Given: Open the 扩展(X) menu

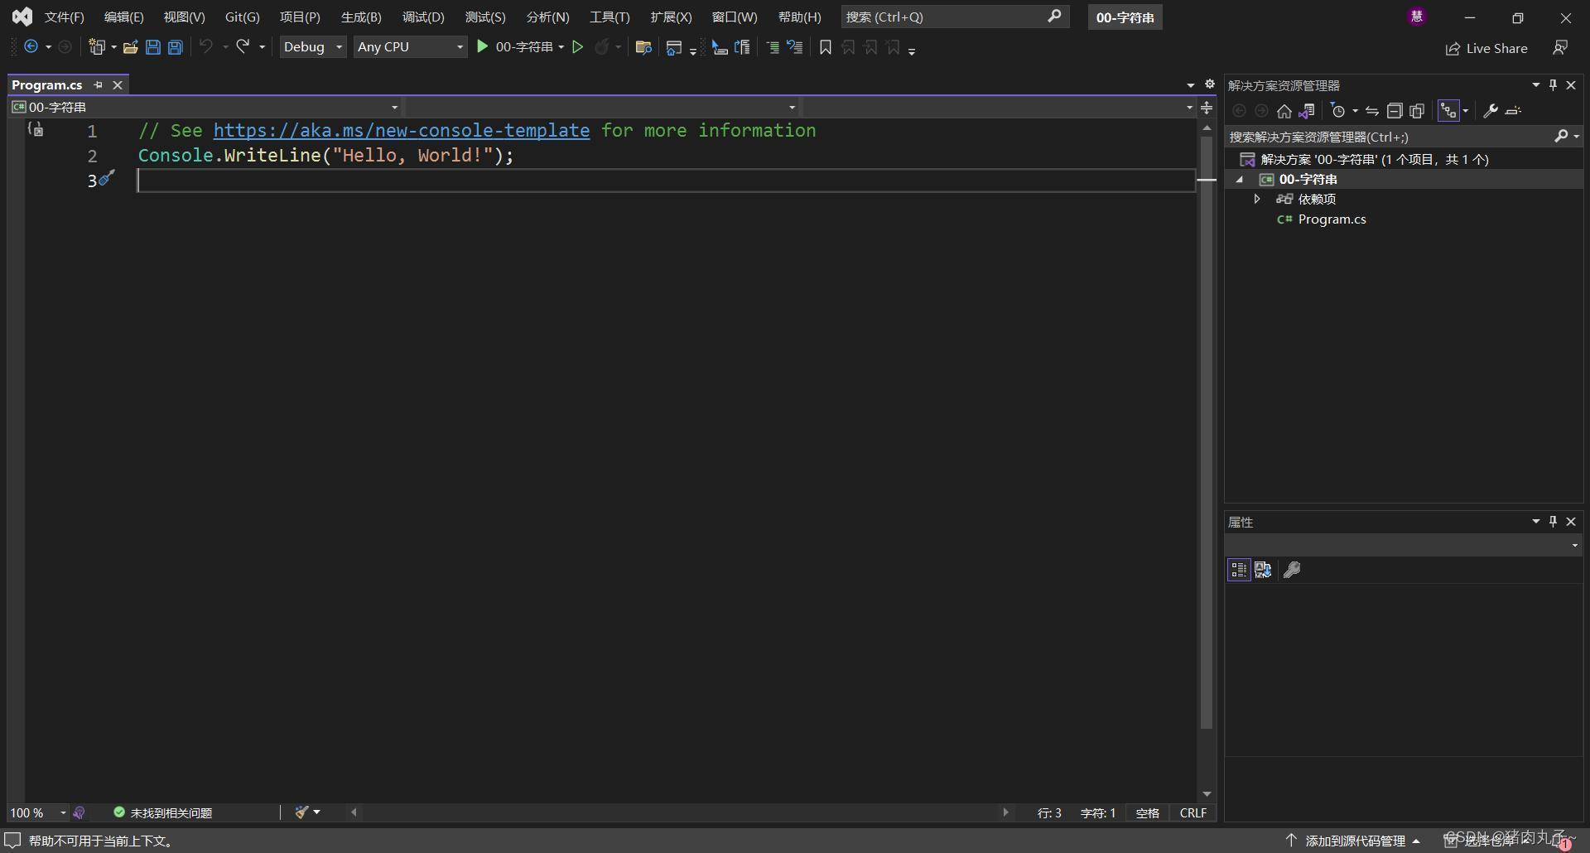Looking at the screenshot, I should [x=671, y=17].
